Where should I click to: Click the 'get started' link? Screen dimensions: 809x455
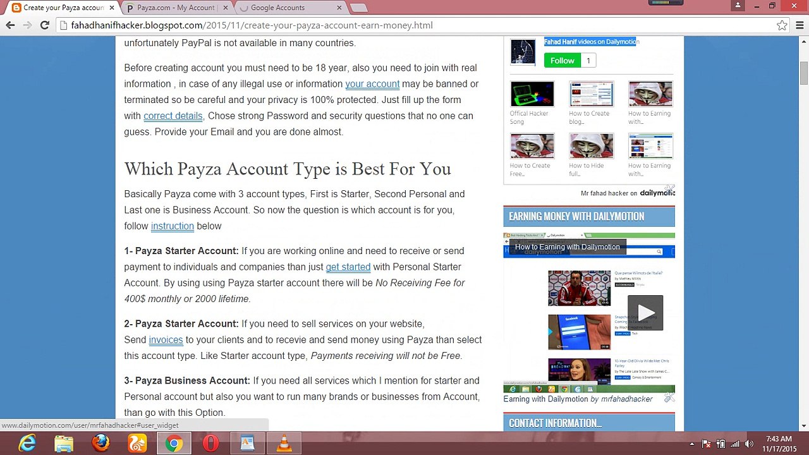pos(348,267)
